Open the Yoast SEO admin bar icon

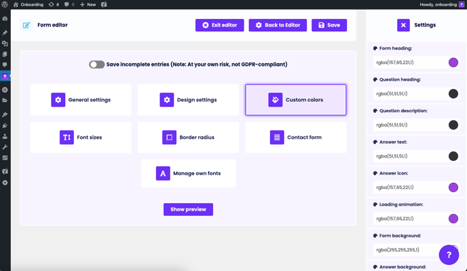click(x=104, y=5)
